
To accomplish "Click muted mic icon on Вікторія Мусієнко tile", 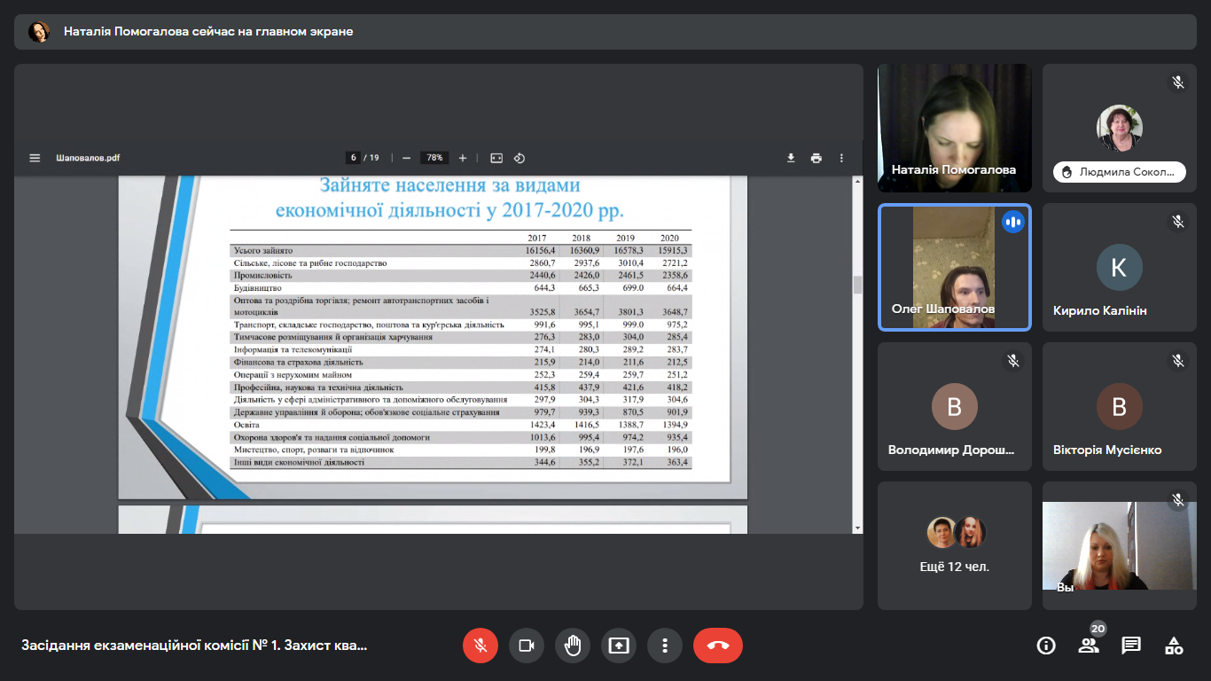I will click(1177, 361).
